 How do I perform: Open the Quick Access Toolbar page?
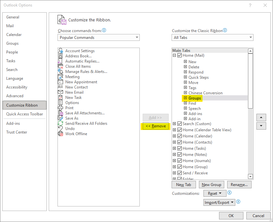click(25, 114)
